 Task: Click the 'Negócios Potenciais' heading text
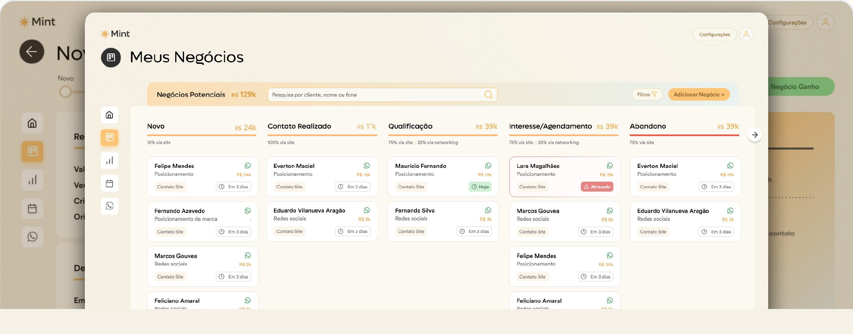point(191,95)
